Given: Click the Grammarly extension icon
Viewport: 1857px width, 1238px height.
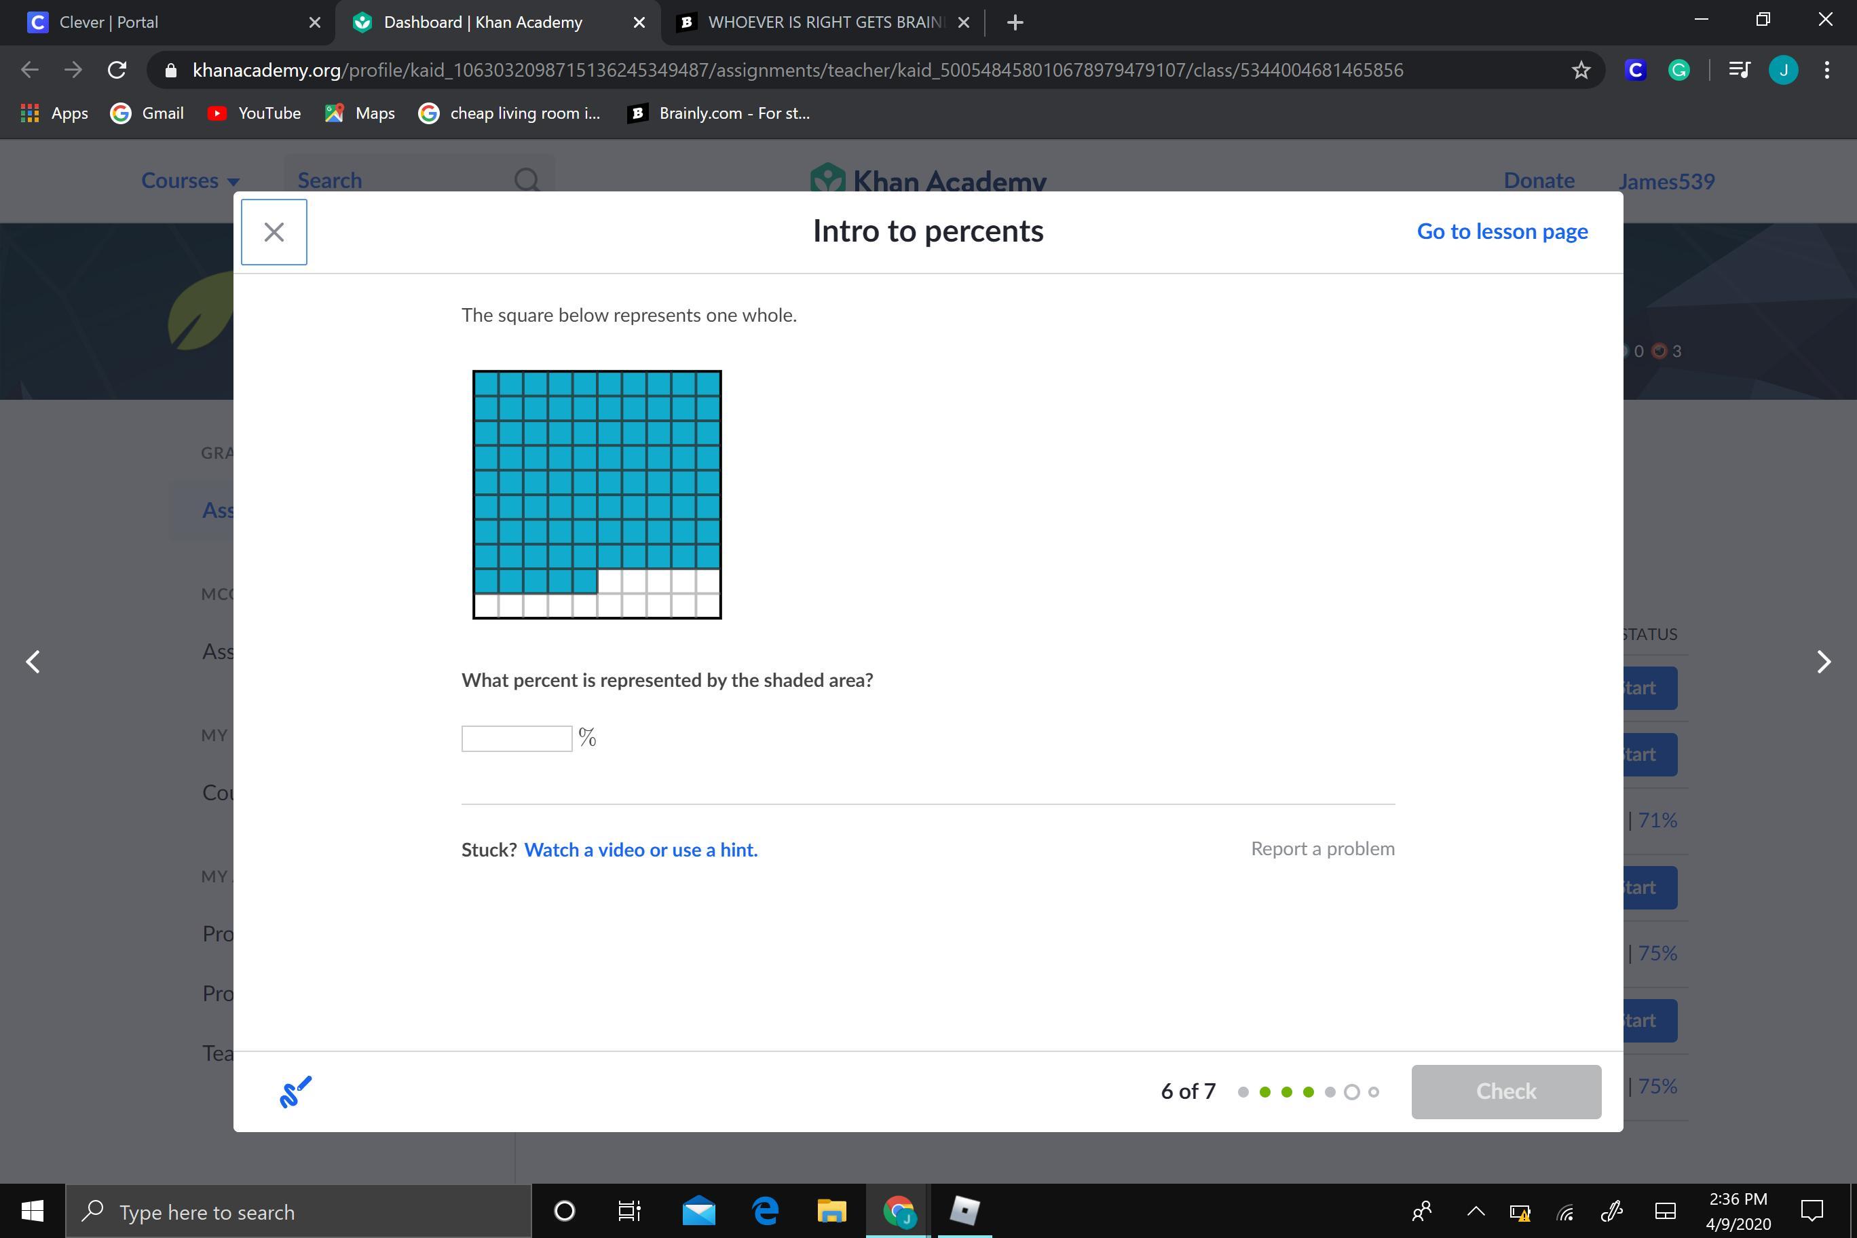Looking at the screenshot, I should [x=1678, y=71].
